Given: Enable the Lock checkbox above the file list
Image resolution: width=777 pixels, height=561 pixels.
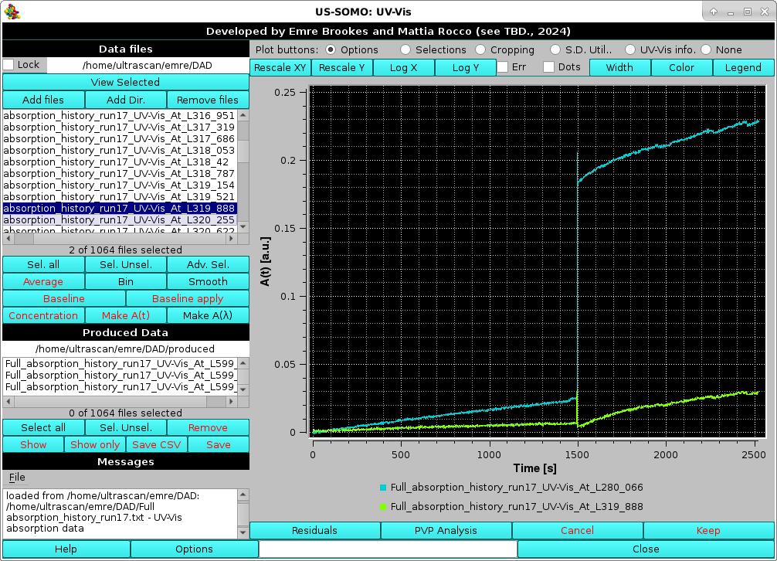Looking at the screenshot, I should click(8, 65).
